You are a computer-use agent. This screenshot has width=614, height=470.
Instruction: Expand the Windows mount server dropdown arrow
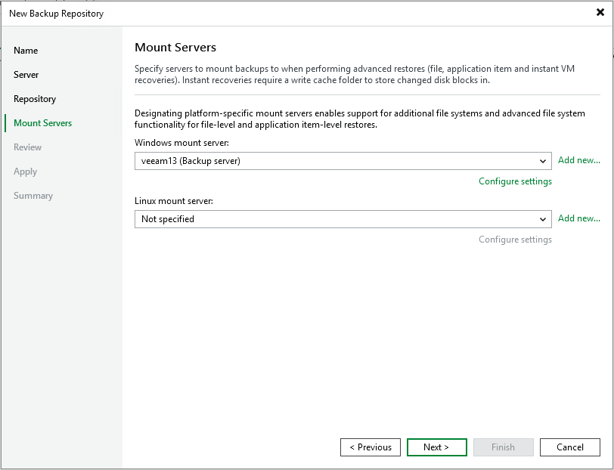[x=543, y=161]
